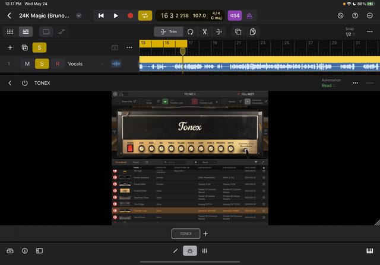Open the audio demo selector dropdown
The width and height of the screenshot is (380, 265).
point(208,162)
